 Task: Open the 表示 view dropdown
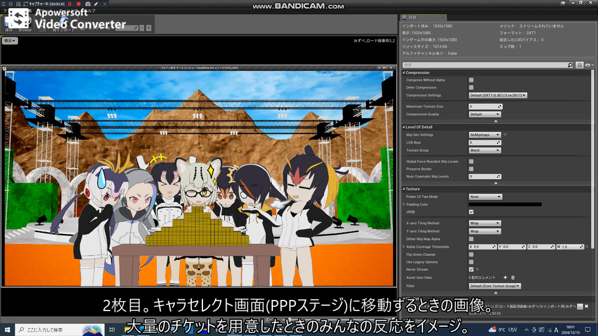[x=10, y=40]
